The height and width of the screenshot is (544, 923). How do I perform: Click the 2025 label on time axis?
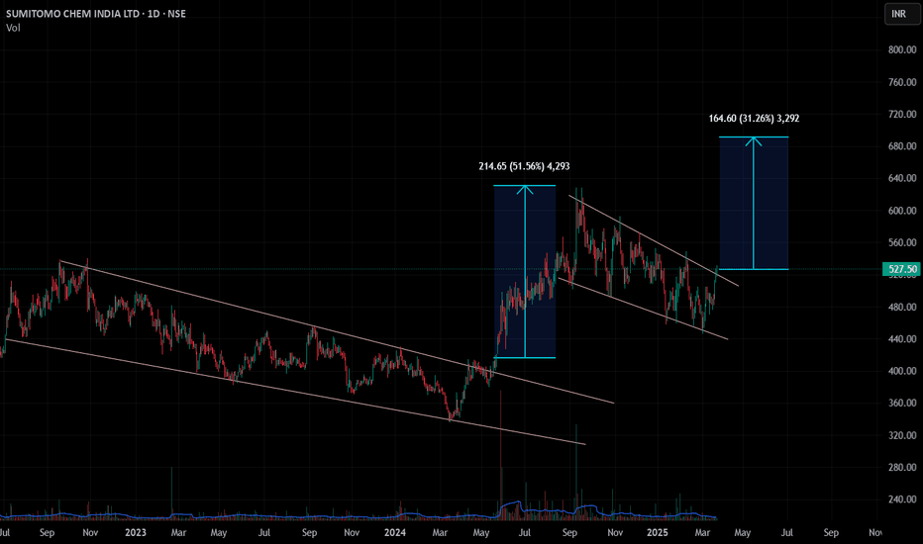657,532
